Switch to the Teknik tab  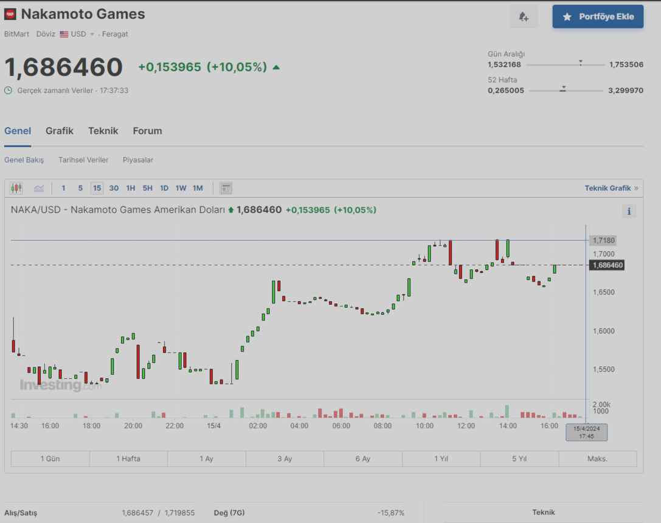[x=103, y=131]
